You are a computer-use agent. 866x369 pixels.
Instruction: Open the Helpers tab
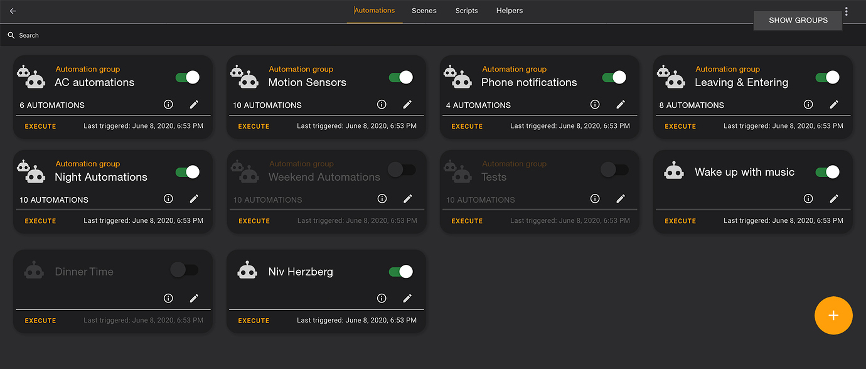click(x=510, y=11)
